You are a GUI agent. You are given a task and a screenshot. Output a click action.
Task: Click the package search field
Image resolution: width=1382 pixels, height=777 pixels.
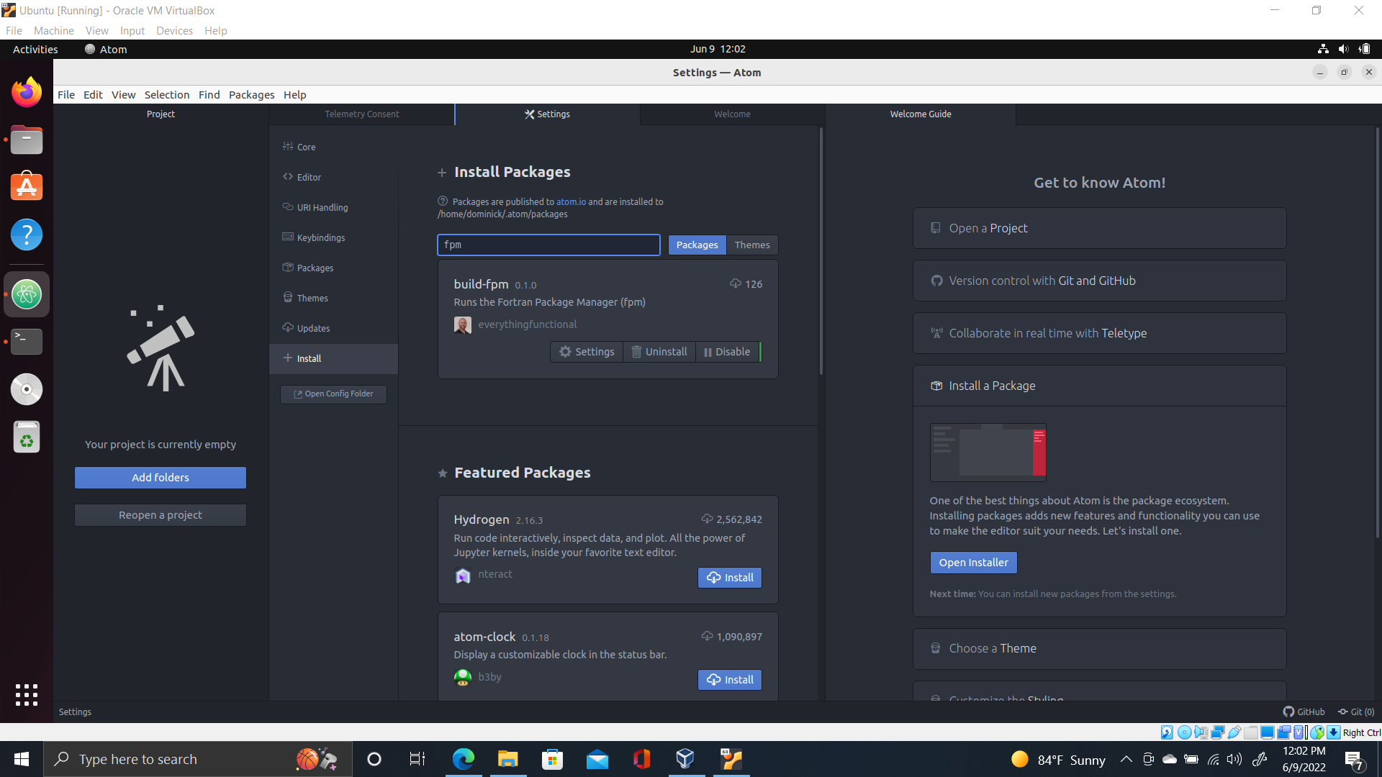[x=548, y=245]
